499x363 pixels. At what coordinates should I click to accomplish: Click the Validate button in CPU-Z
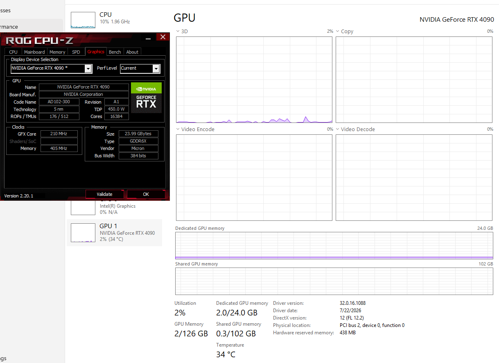[x=104, y=194]
